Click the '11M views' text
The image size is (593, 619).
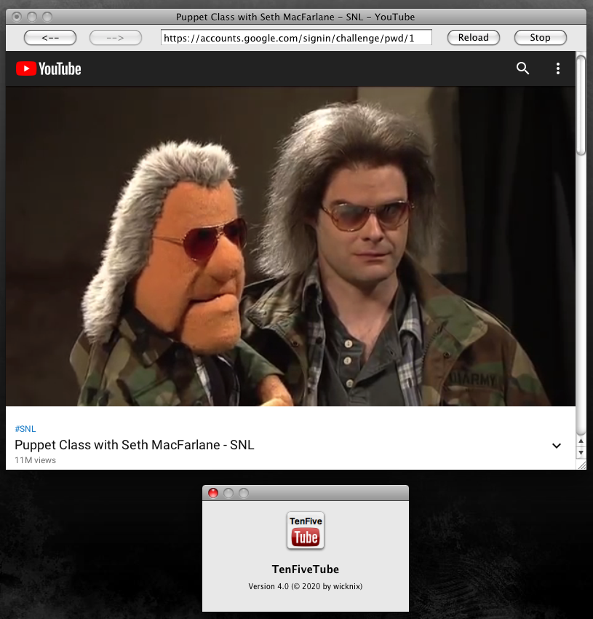[x=35, y=460]
